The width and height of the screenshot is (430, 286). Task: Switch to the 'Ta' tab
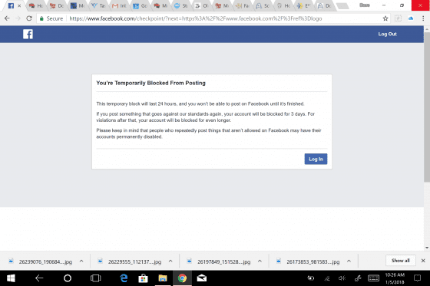click(x=98, y=6)
